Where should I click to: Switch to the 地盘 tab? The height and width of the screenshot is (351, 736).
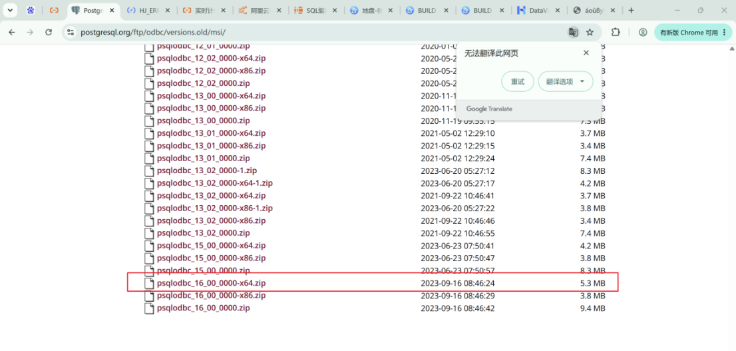pos(371,10)
